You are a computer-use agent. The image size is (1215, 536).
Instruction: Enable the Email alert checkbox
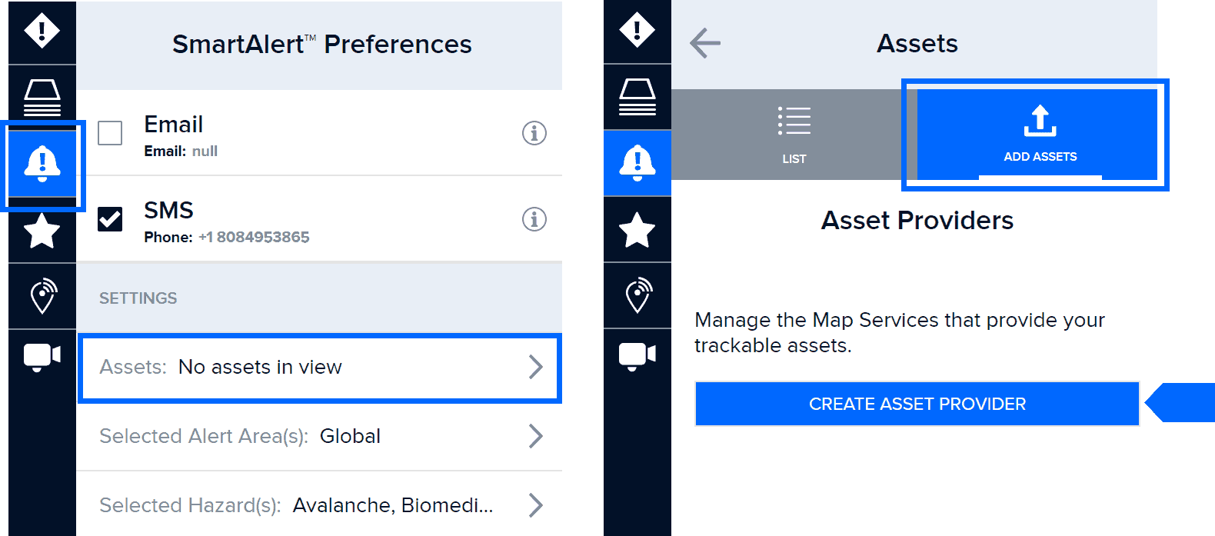[x=110, y=133]
